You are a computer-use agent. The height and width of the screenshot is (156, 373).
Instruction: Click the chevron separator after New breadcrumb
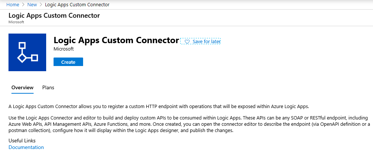coord(41,5)
